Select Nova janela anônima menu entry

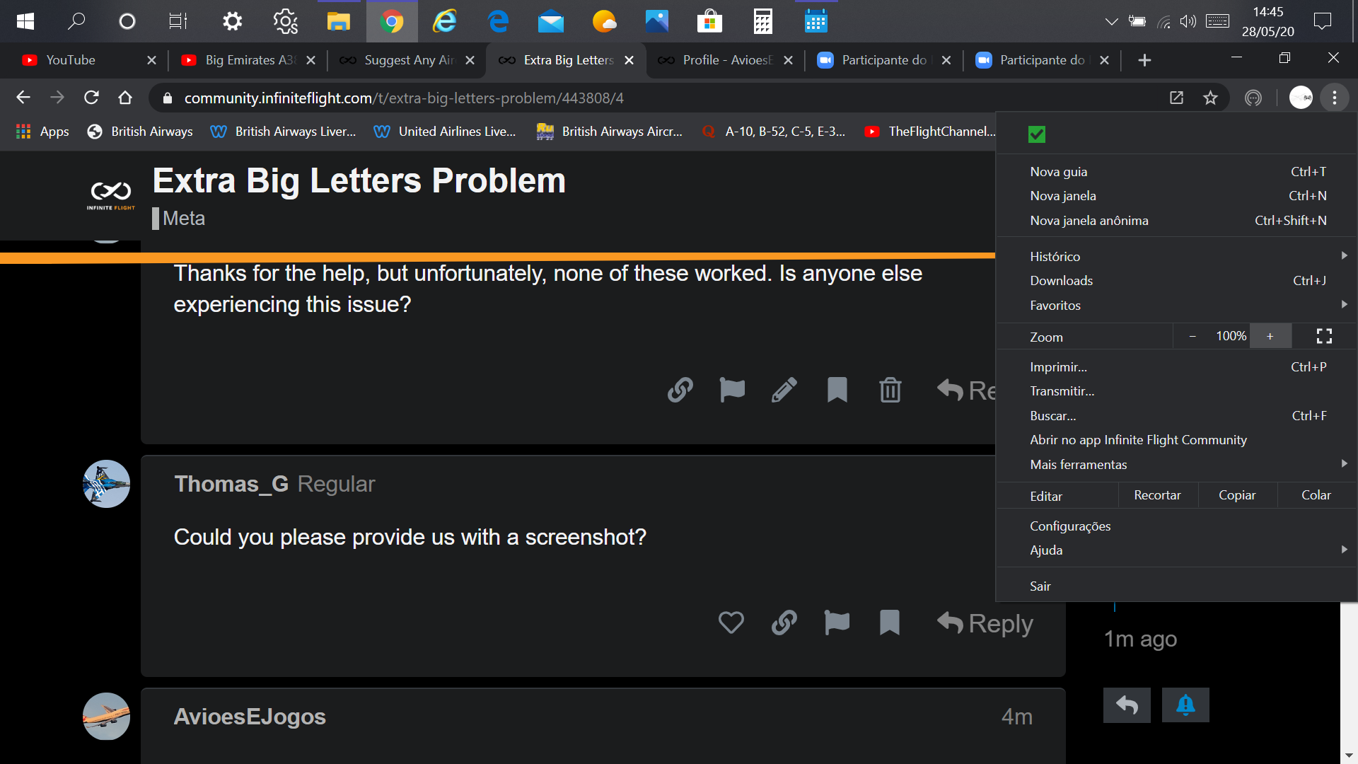(1089, 220)
